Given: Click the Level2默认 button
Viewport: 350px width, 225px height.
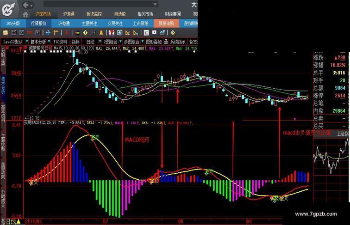Looking at the screenshot, I should pos(13,42).
